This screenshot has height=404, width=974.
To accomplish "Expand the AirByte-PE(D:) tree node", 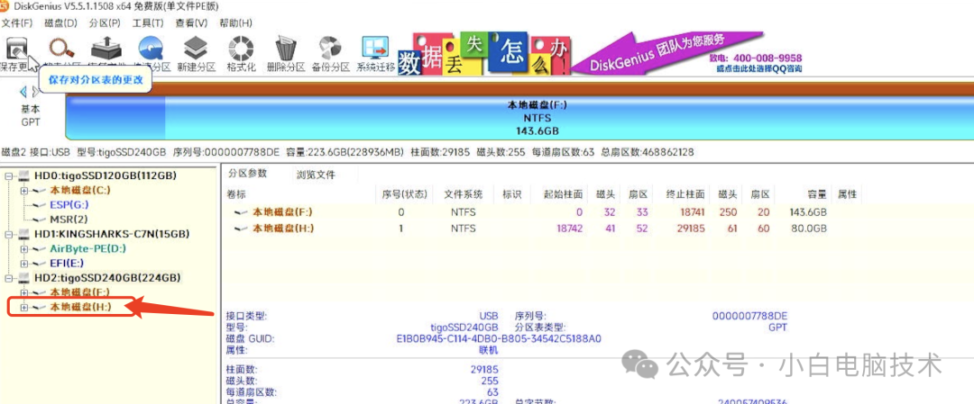I will click(x=24, y=248).
